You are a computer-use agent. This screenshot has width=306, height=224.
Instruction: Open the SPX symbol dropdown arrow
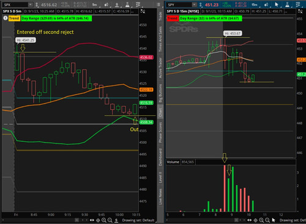tap(31, 4)
